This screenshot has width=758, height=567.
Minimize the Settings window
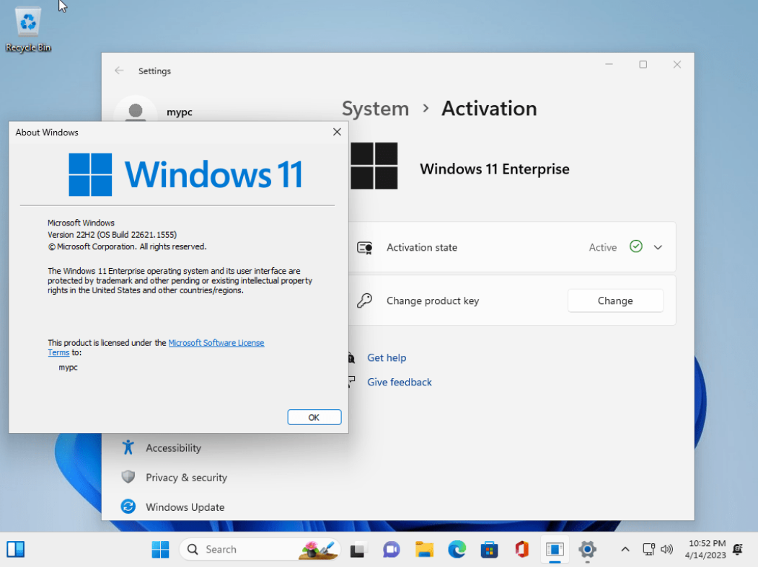(x=609, y=65)
